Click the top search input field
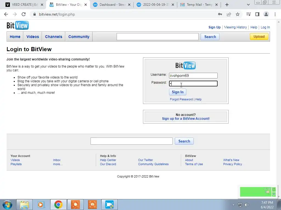 (x=158, y=37)
